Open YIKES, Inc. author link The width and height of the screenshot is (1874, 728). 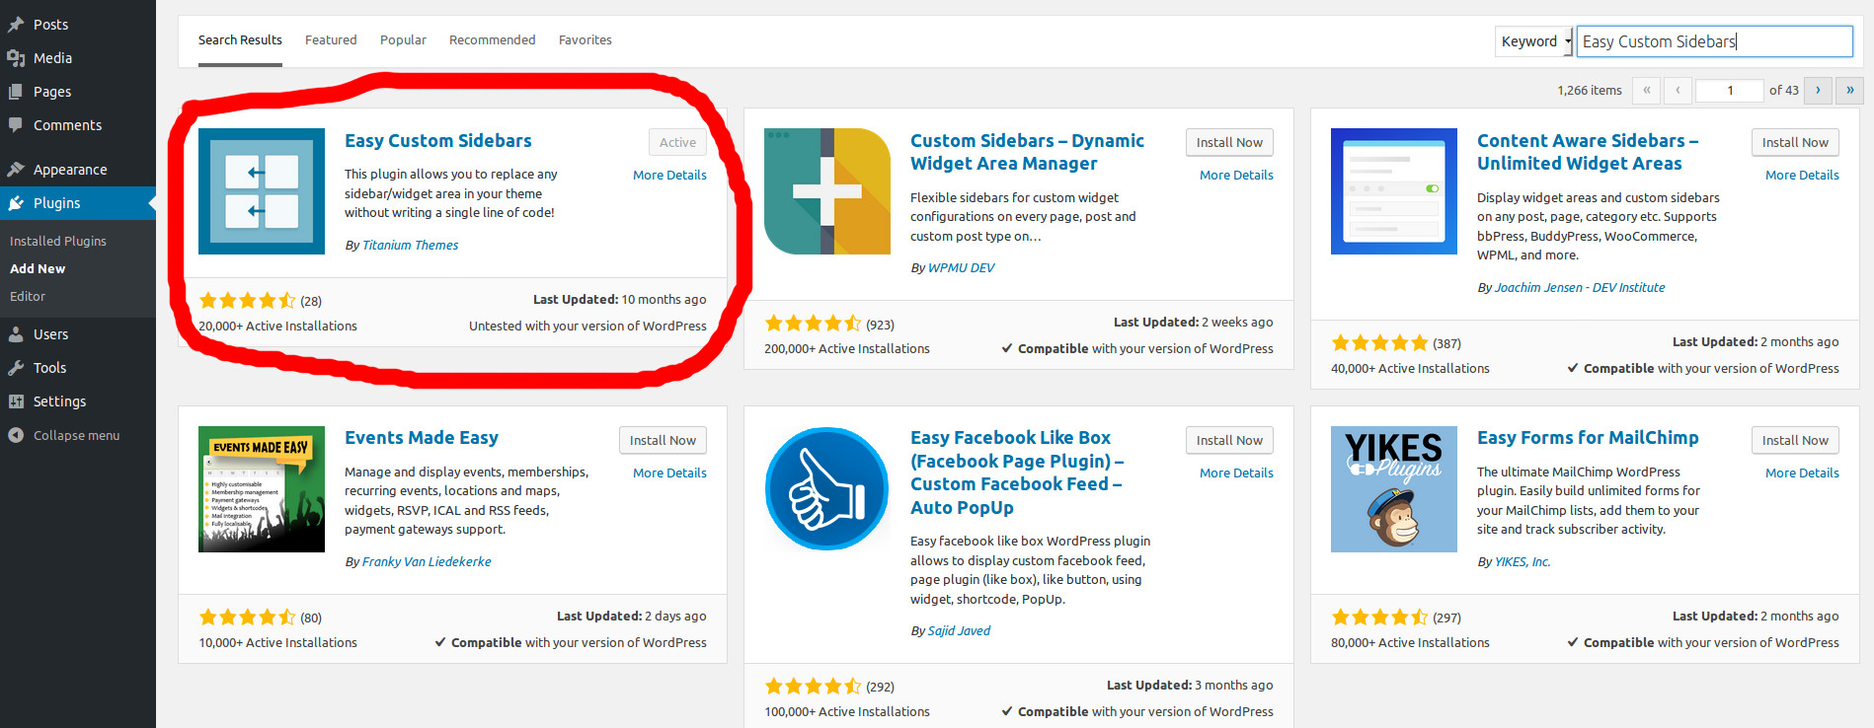[1523, 561]
